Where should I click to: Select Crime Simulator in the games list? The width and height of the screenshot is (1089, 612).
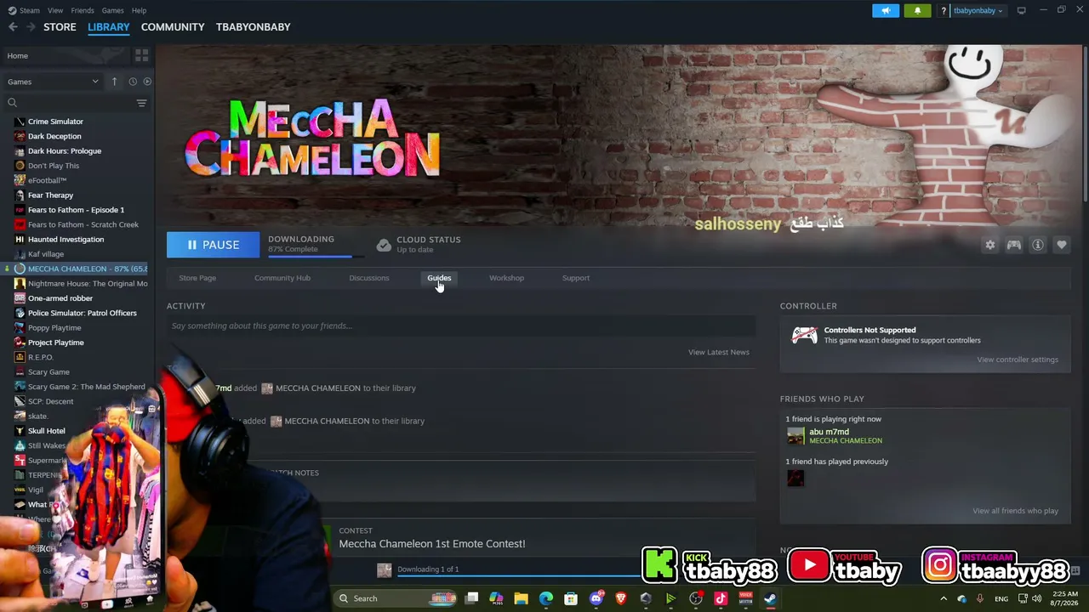click(x=55, y=122)
